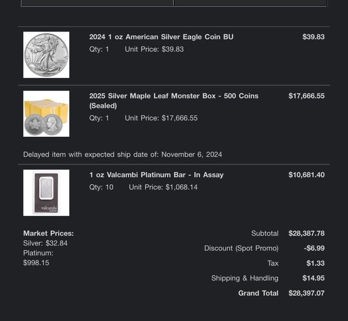Open the Silver Maple Leaf Monster Box thumbnail
The image size is (348, 321).
click(46, 114)
